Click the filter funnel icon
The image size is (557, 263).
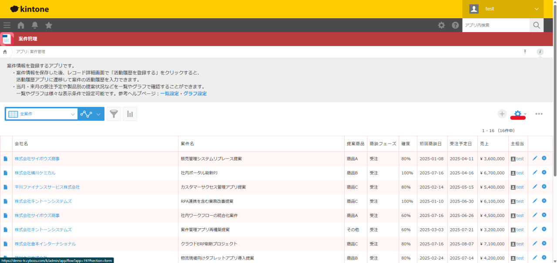click(114, 114)
